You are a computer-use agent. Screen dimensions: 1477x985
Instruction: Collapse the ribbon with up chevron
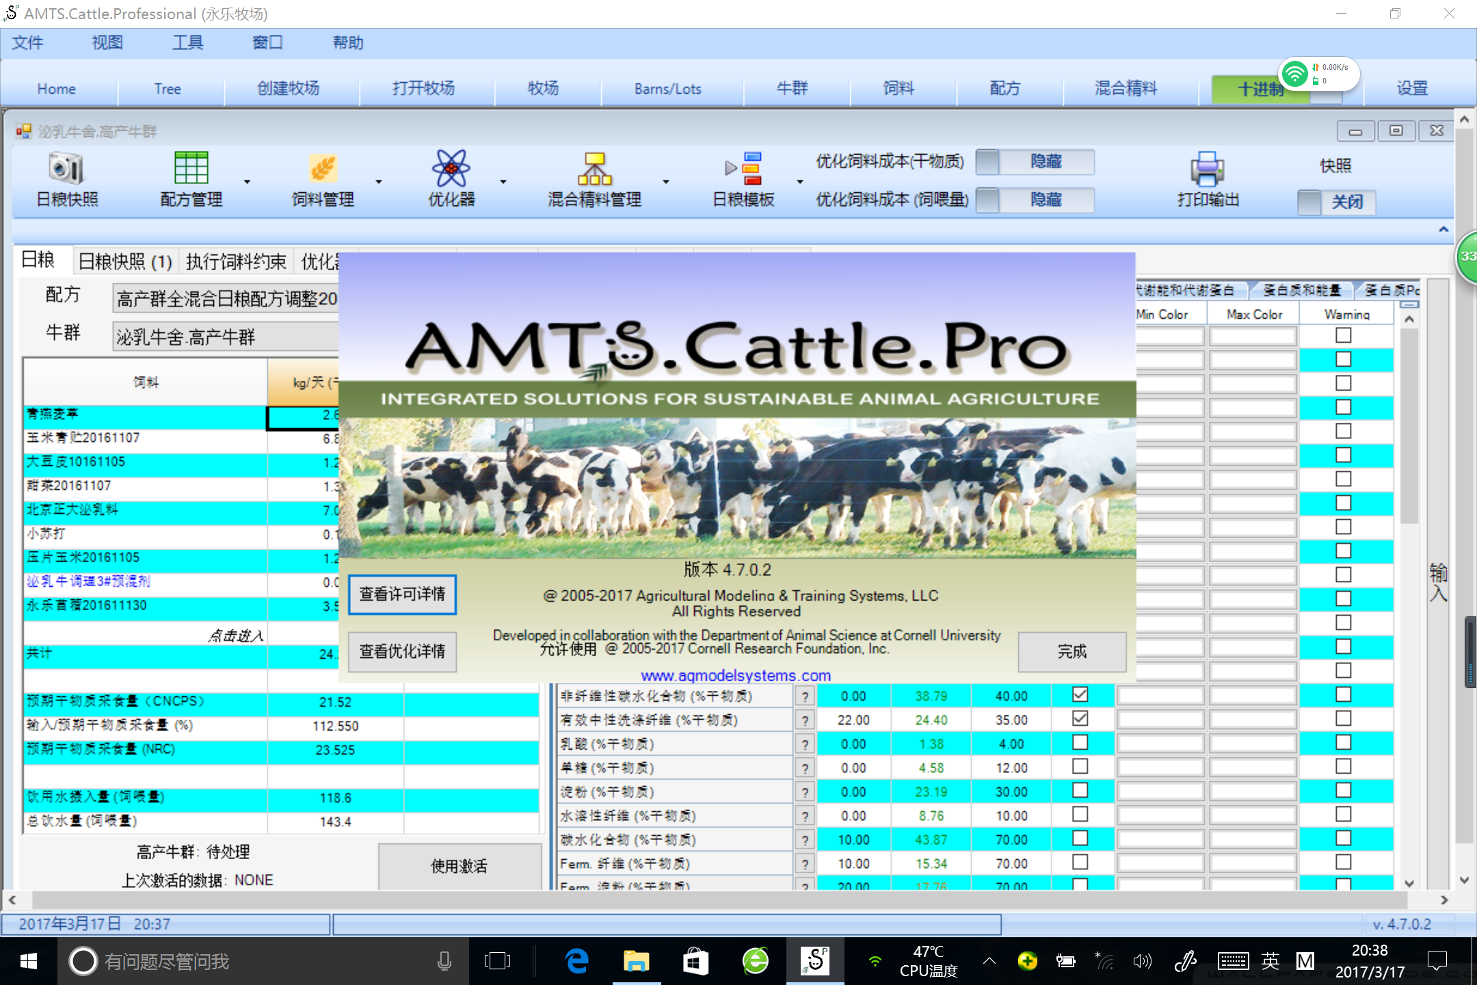[1443, 230]
